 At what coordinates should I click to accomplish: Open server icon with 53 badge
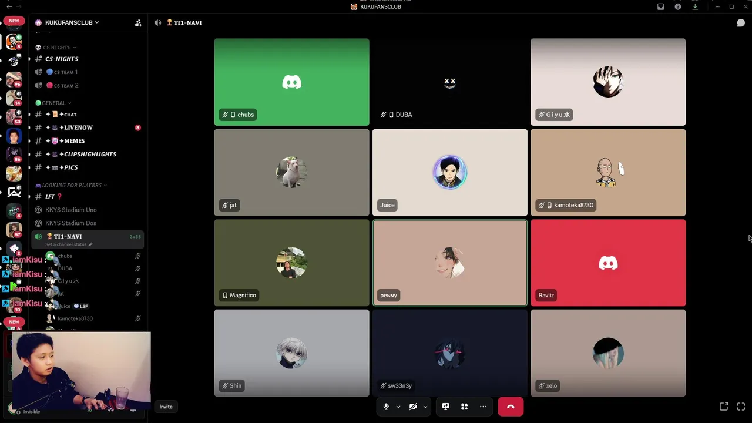coord(14,116)
